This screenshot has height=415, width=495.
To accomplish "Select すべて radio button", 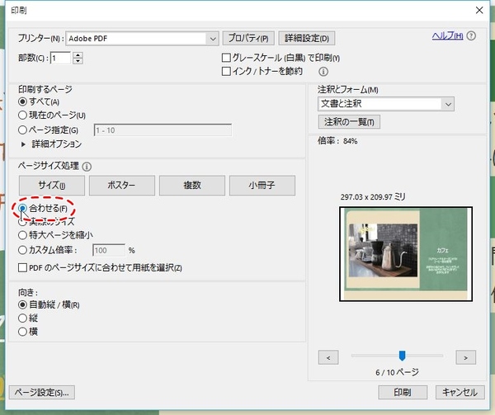I will coord(22,102).
